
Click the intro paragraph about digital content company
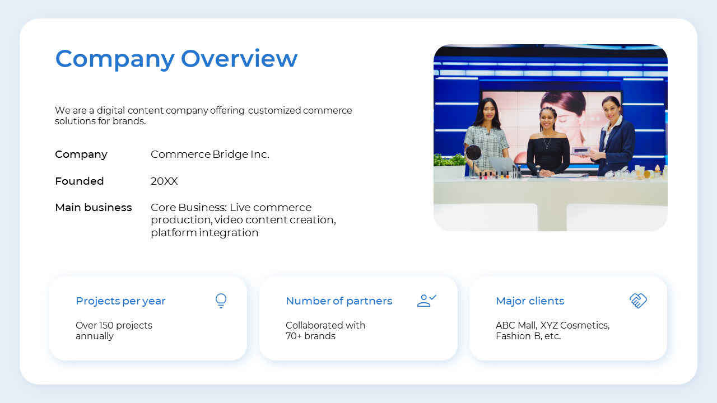(x=203, y=116)
